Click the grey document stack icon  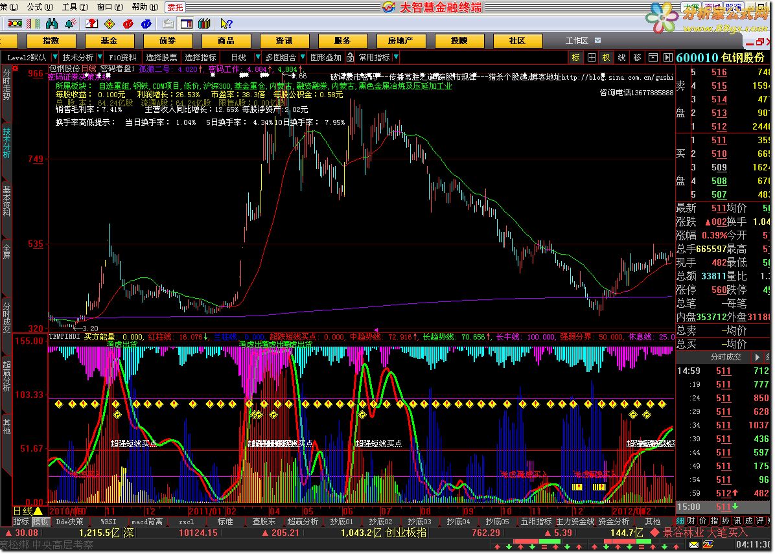168,23
